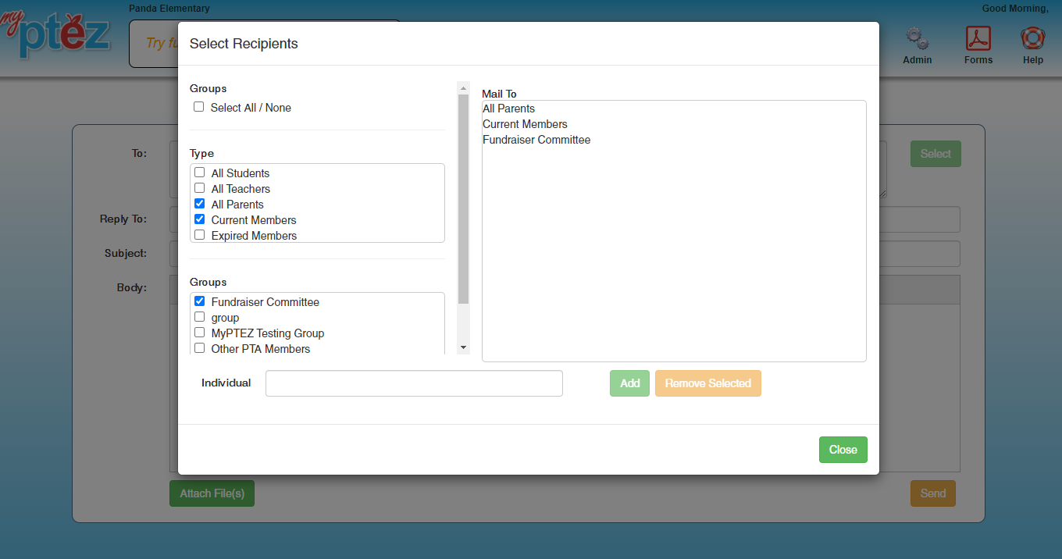The width and height of the screenshot is (1062, 559).
Task: Check the Other PTA Members checkbox
Action: tap(200, 348)
